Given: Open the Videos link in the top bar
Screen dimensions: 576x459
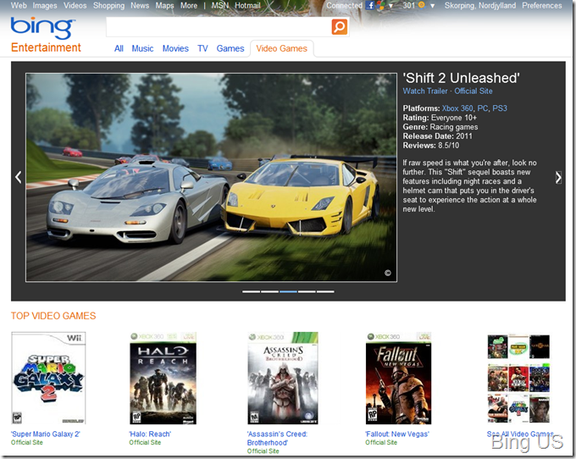Looking at the screenshot, I should (x=75, y=6).
